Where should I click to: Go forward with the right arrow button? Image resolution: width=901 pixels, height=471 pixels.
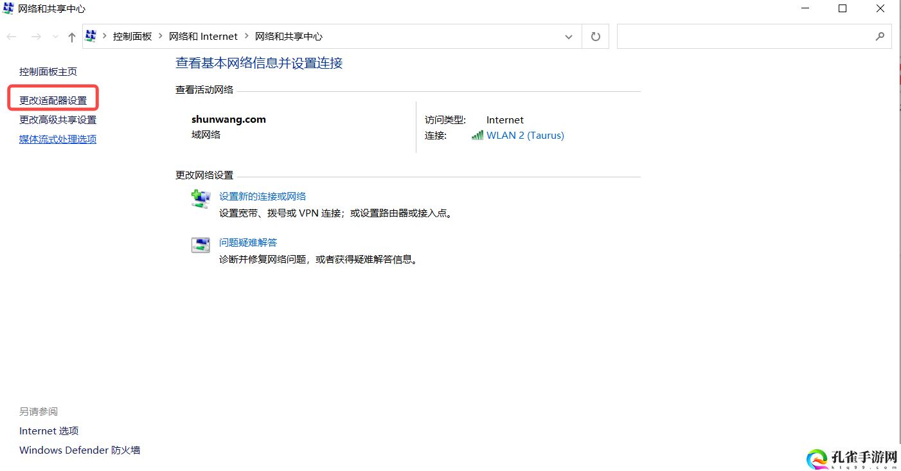(36, 37)
